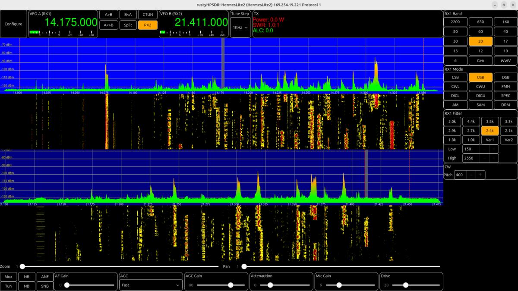
Task: Select the 40 meter band
Action: 505,31
